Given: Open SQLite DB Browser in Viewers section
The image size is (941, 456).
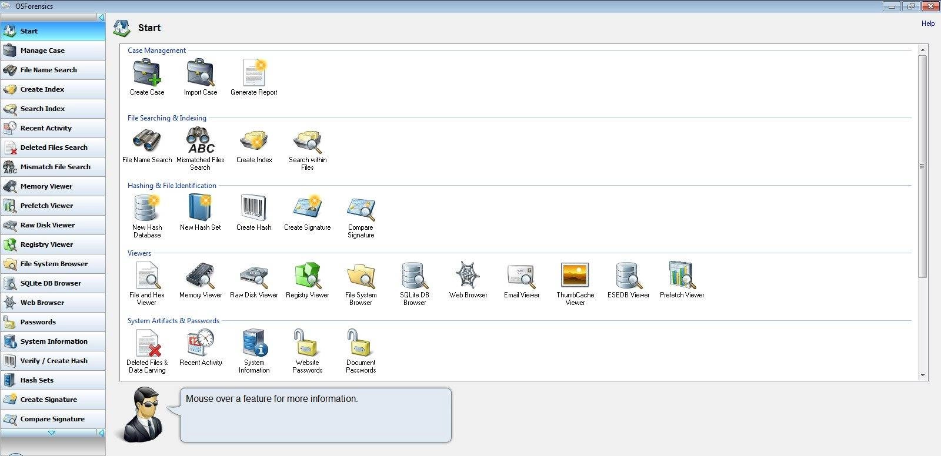Looking at the screenshot, I should [x=415, y=275].
